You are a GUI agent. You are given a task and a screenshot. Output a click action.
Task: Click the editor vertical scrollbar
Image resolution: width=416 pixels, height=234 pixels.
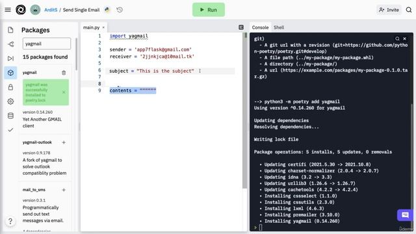point(244,110)
